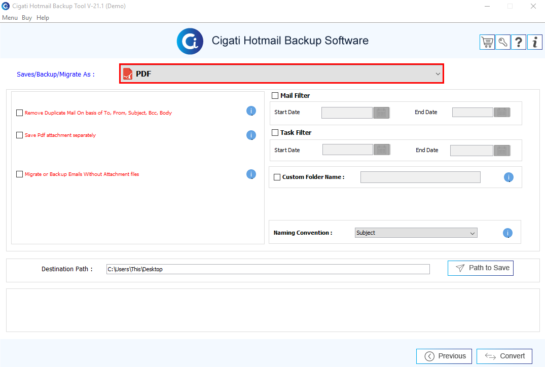Viewport: 545px width, 367px height.
Task: Click the Path to Save button
Action: (x=480, y=268)
